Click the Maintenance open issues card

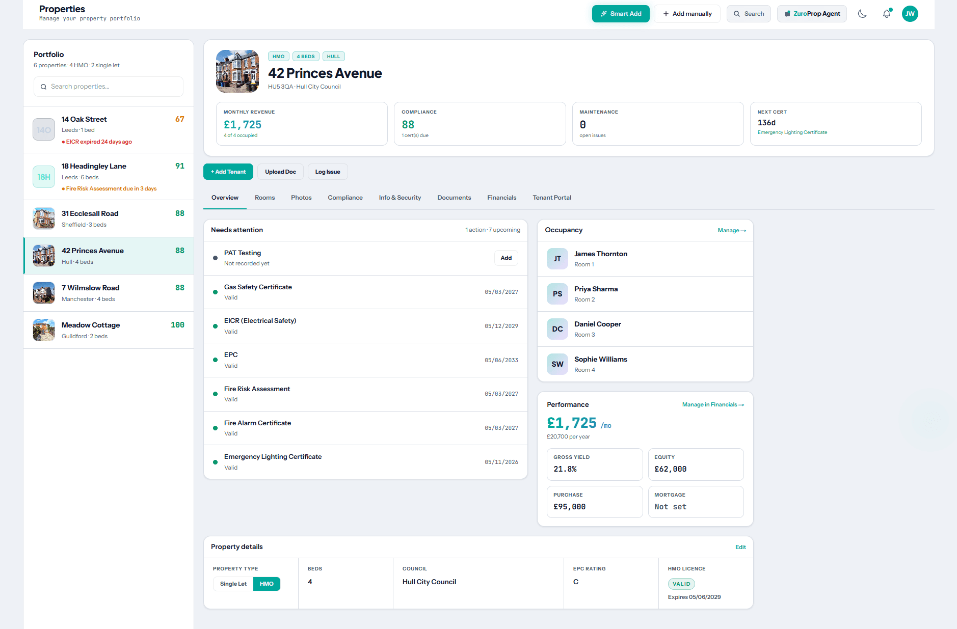(657, 124)
